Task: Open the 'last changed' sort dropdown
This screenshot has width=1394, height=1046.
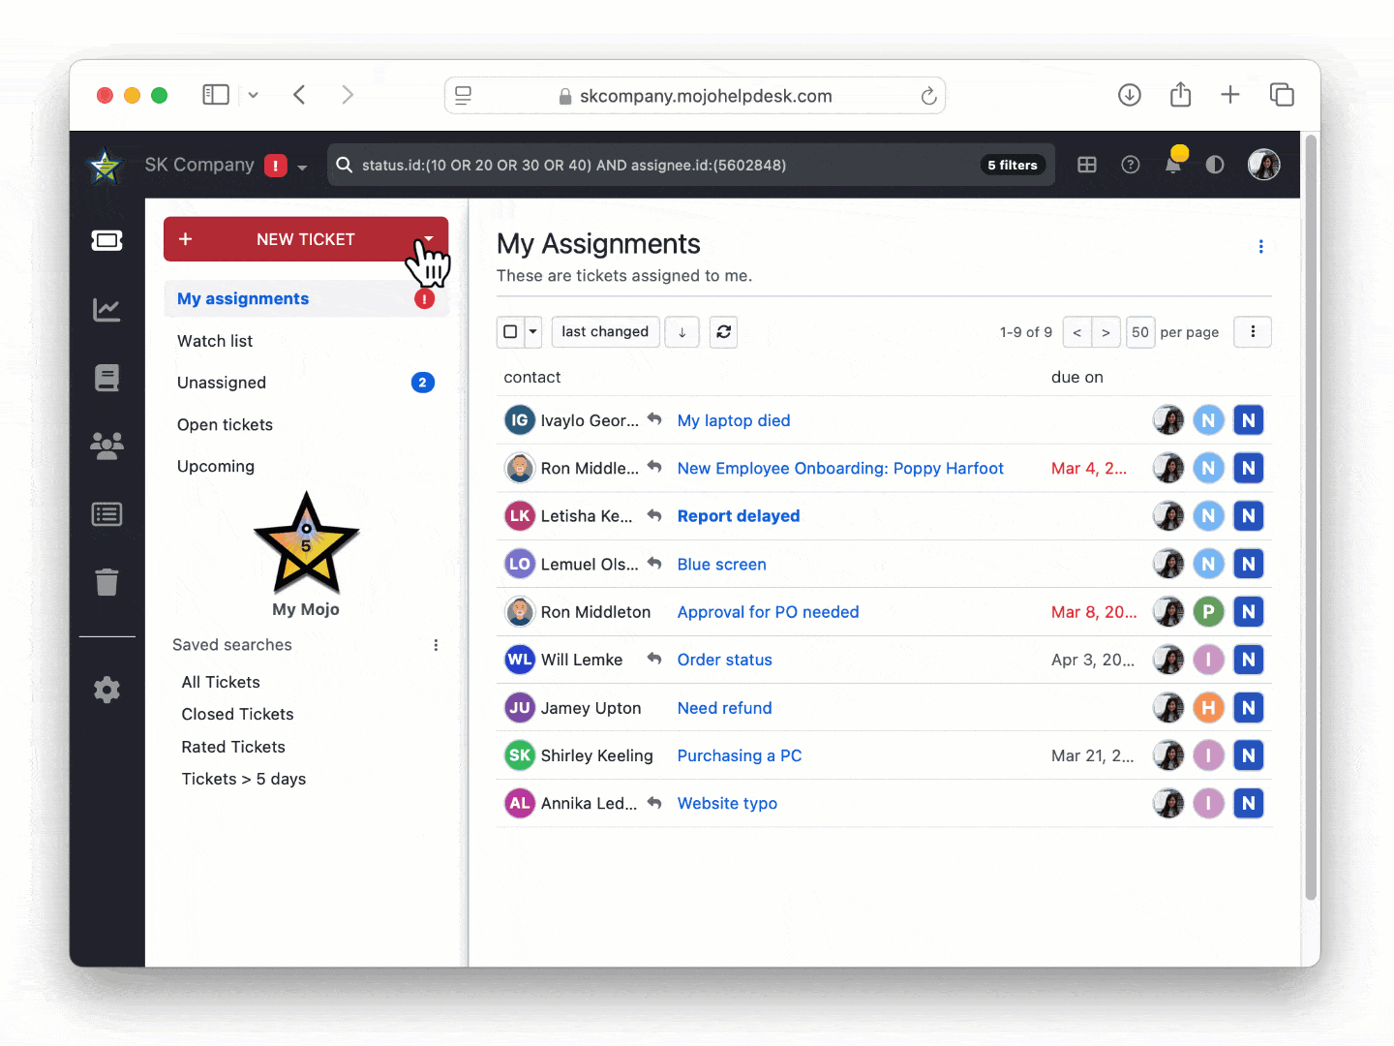Action: 605,332
